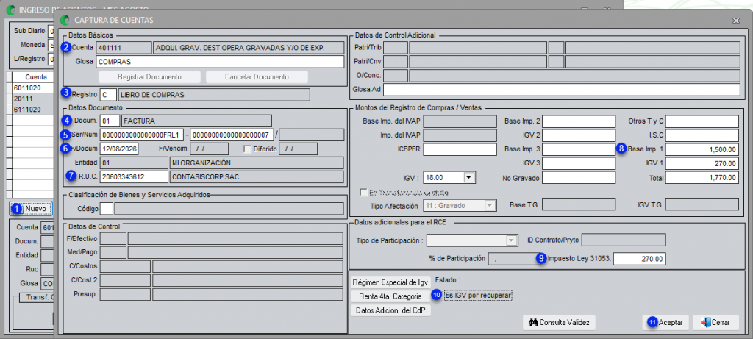Open the IGV 18.00 rate dropdown

pos(470,178)
